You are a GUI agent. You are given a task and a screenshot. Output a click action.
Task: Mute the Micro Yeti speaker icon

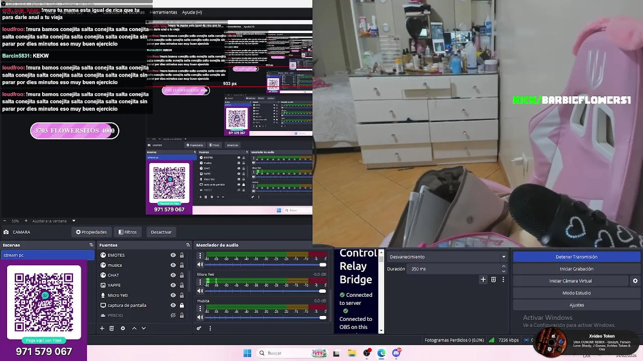(200, 291)
